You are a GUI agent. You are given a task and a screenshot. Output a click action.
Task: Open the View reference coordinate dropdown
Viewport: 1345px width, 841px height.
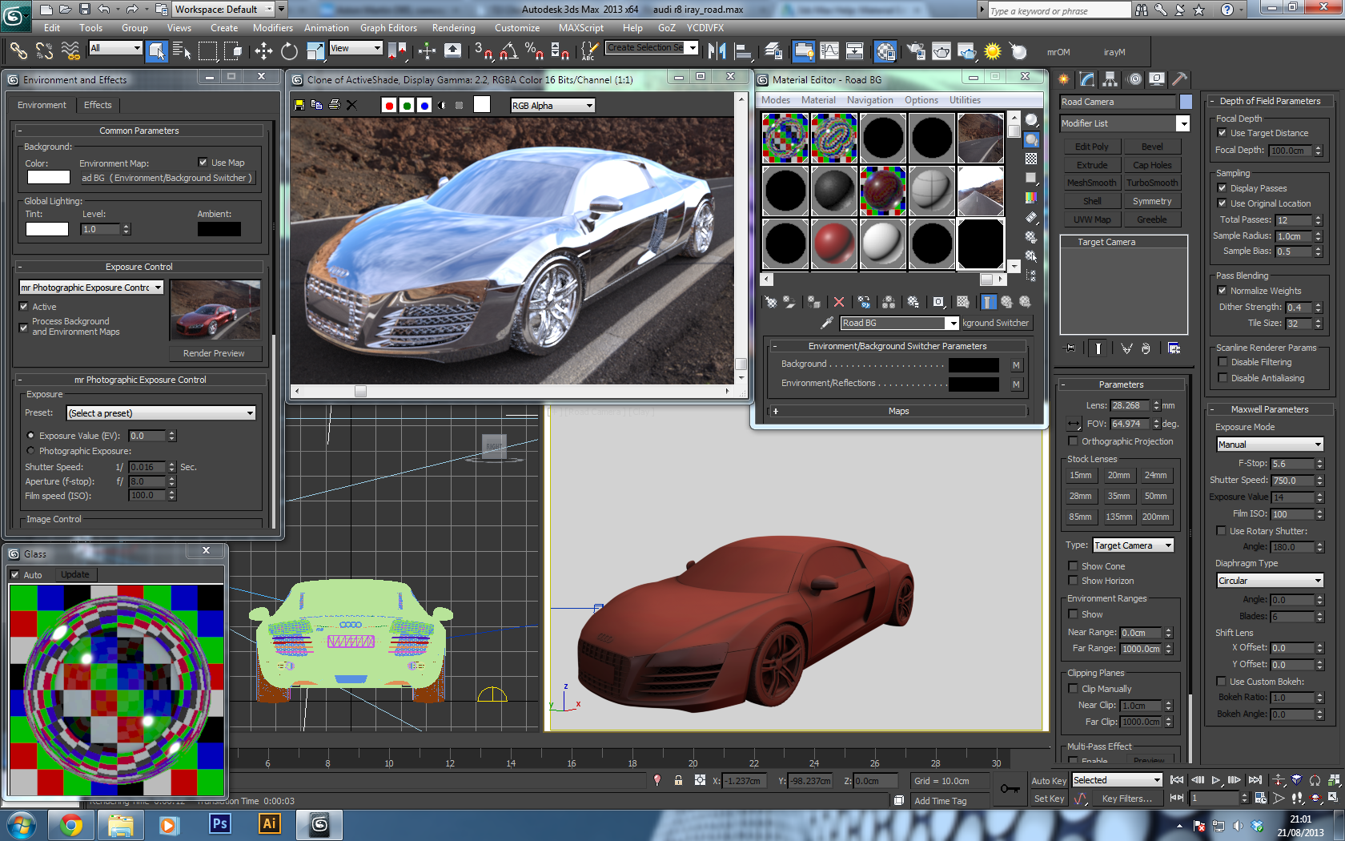pos(355,48)
